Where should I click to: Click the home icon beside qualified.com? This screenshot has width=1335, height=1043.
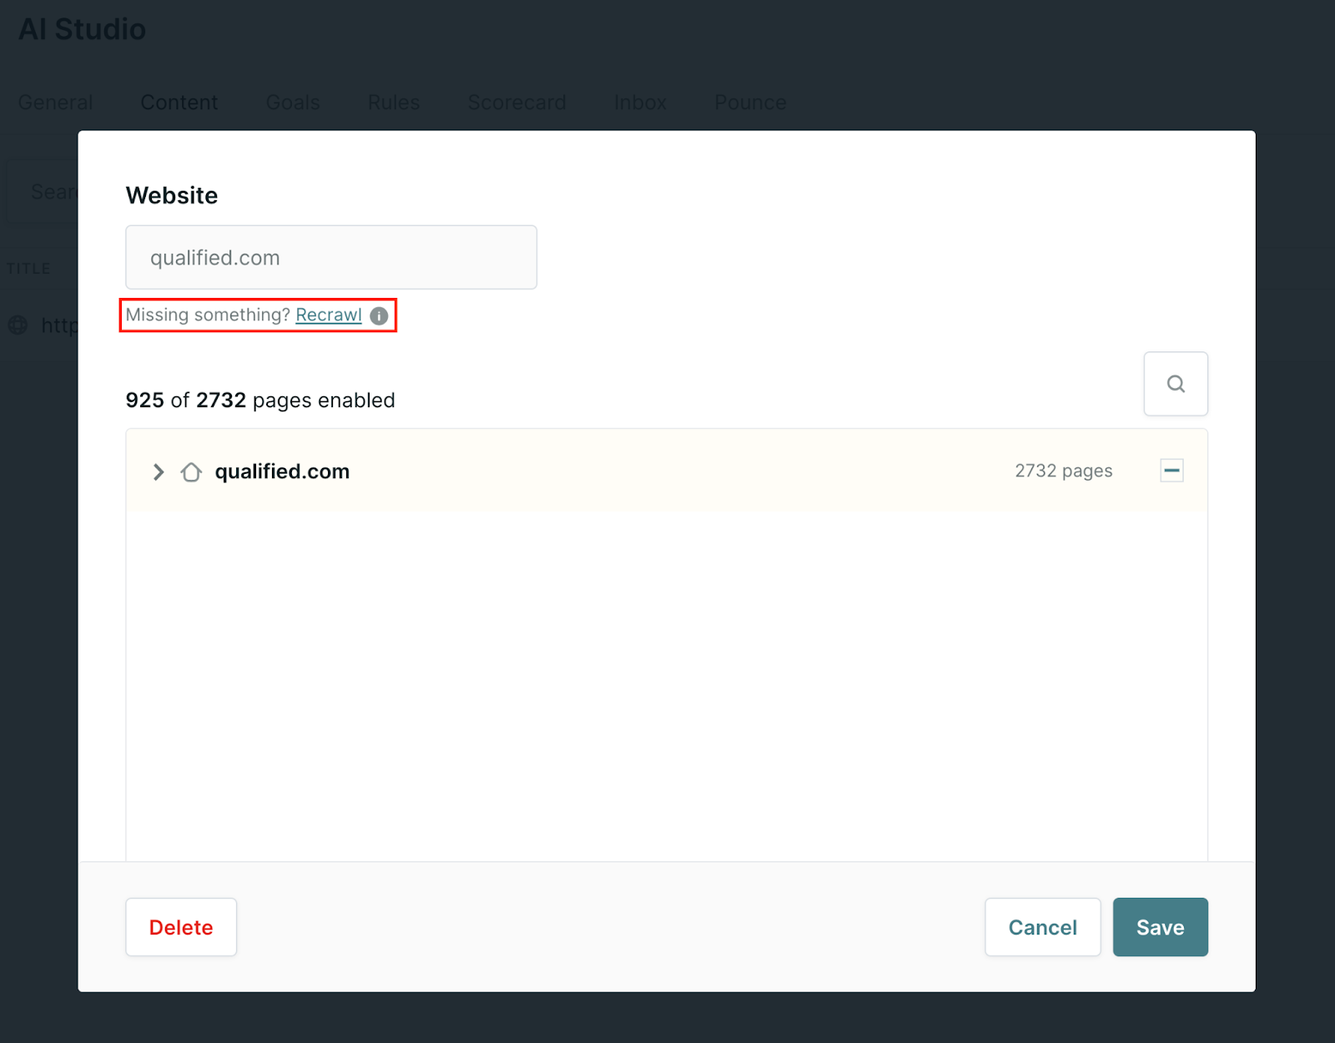[191, 472]
